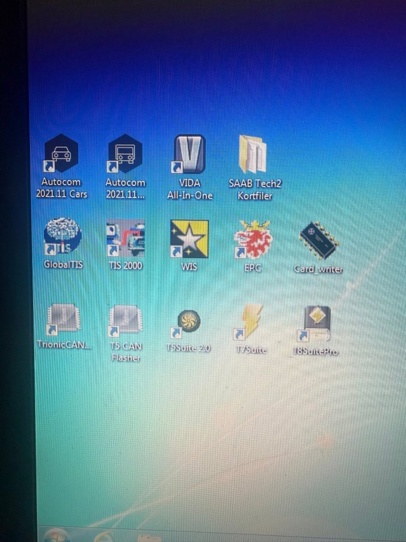Image resolution: width=406 pixels, height=542 pixels.
Task: Select the Autocom 2021.11 truck icon
Action: pyautogui.click(x=125, y=155)
